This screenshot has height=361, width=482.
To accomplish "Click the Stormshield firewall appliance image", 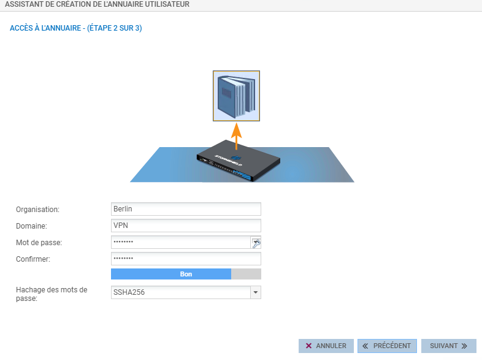I will 238,161.
